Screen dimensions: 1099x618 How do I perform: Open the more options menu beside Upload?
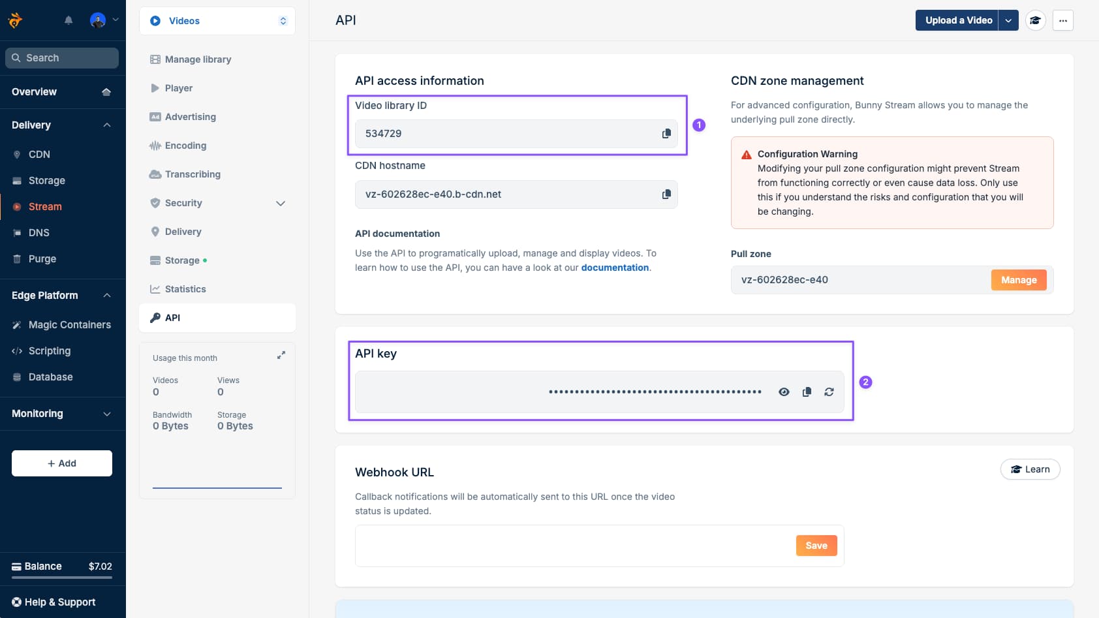(1062, 20)
